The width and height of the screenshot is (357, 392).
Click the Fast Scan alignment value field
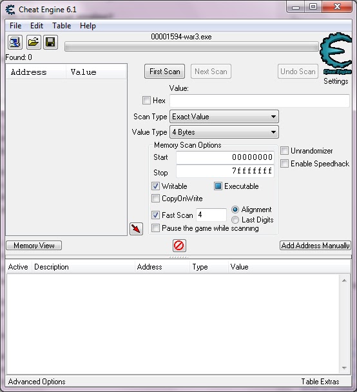[211, 215]
